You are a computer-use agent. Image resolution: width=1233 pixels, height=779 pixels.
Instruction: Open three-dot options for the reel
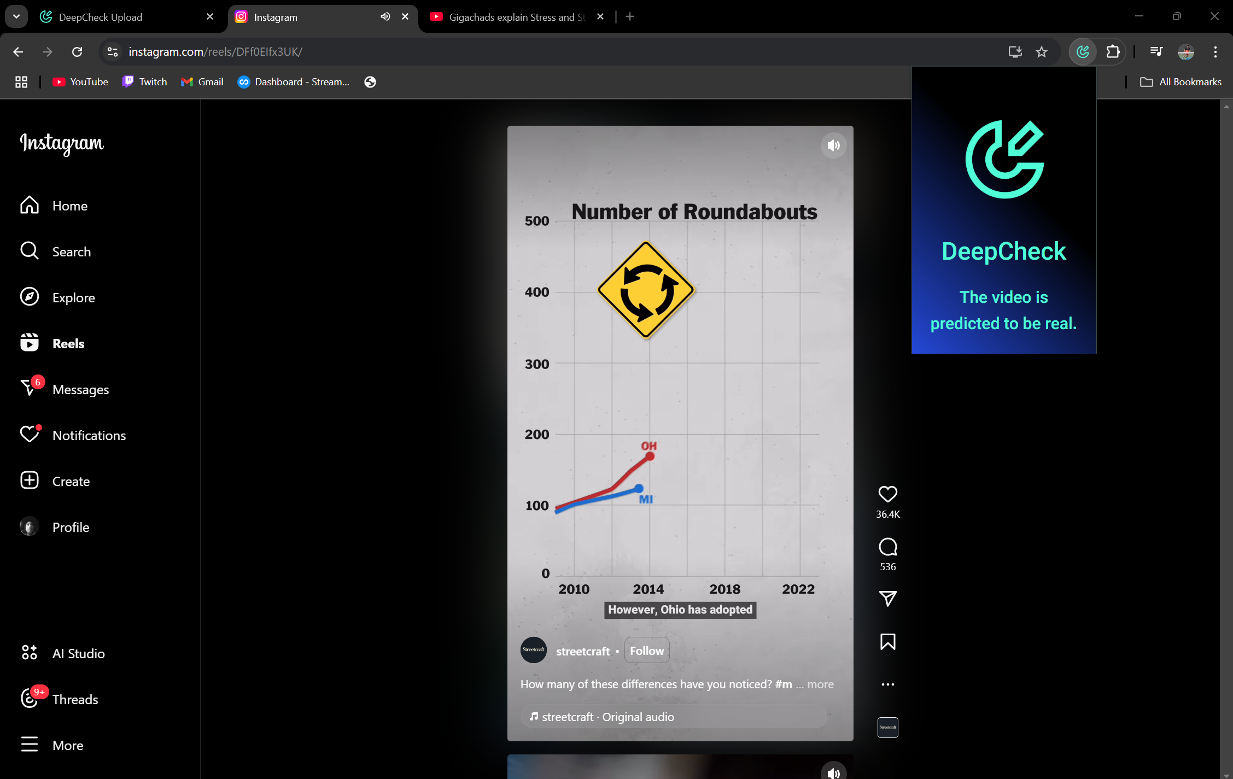[887, 684]
